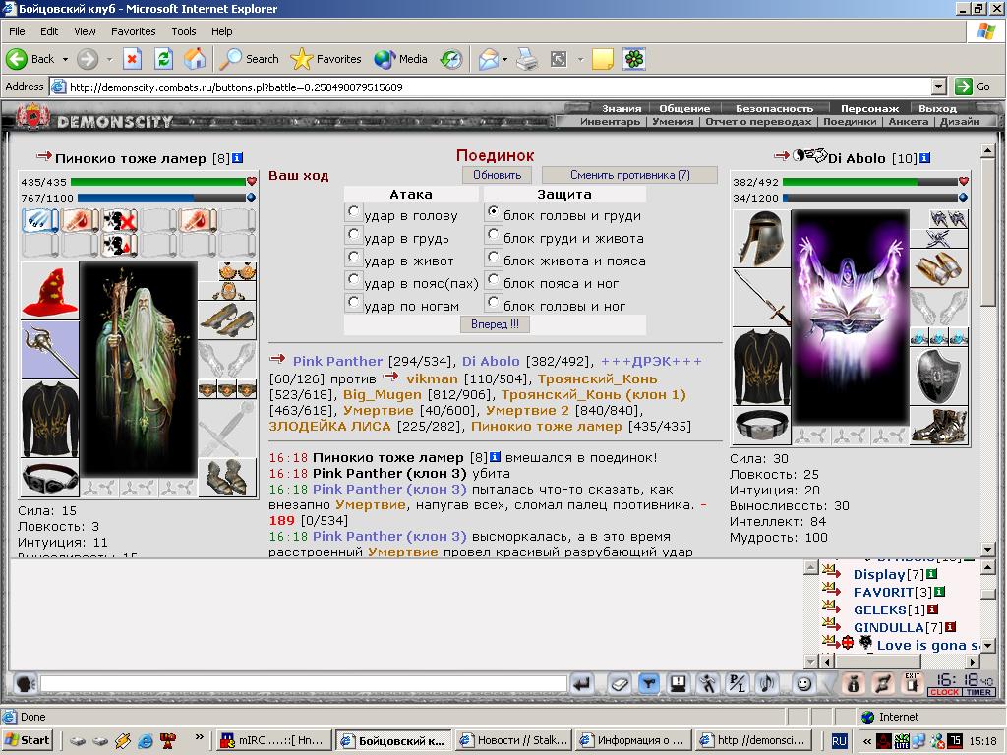Click the Big_Mugen fighter link

(x=383, y=394)
